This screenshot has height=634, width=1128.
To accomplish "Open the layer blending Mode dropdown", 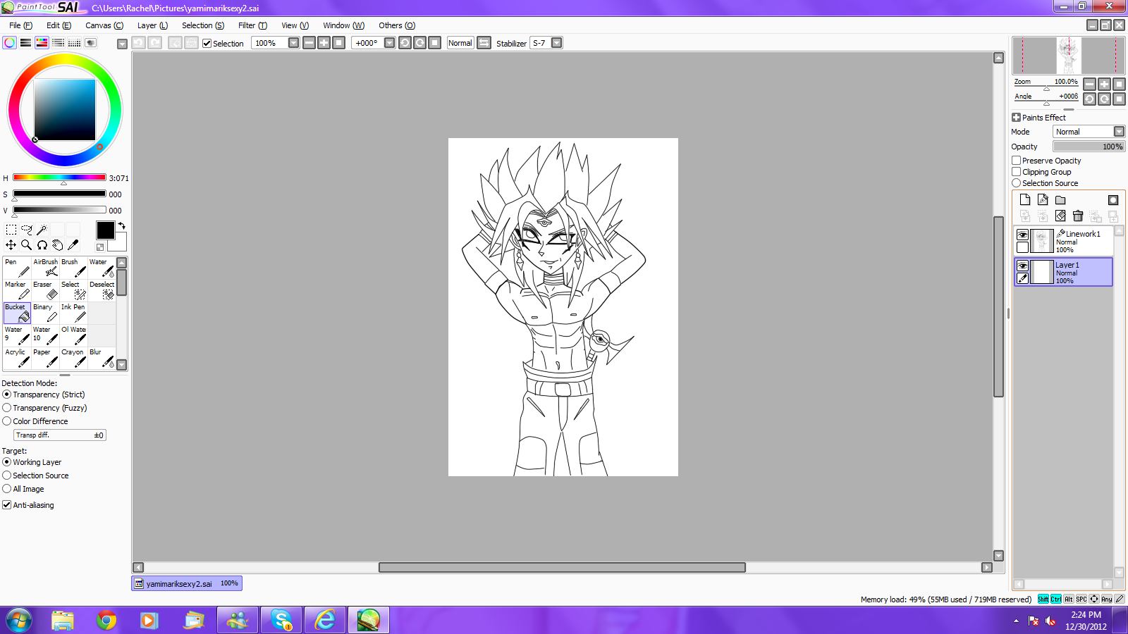I will (x=1119, y=132).
